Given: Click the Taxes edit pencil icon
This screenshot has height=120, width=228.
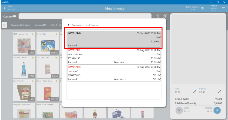Looking at the screenshot, I should click(195, 91).
